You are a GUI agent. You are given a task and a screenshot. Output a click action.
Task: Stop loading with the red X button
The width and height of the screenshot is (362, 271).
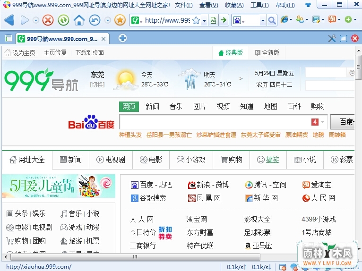(x=48, y=20)
